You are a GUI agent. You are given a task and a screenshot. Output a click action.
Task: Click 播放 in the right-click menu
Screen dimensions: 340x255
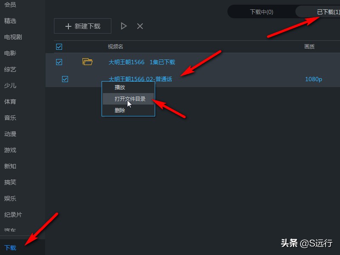coord(119,88)
